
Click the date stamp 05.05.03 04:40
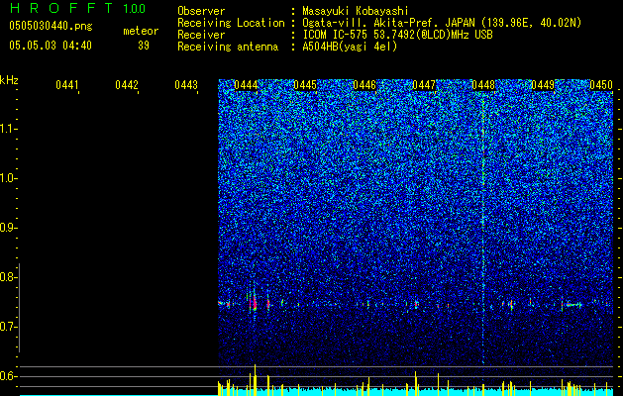[x=51, y=46]
